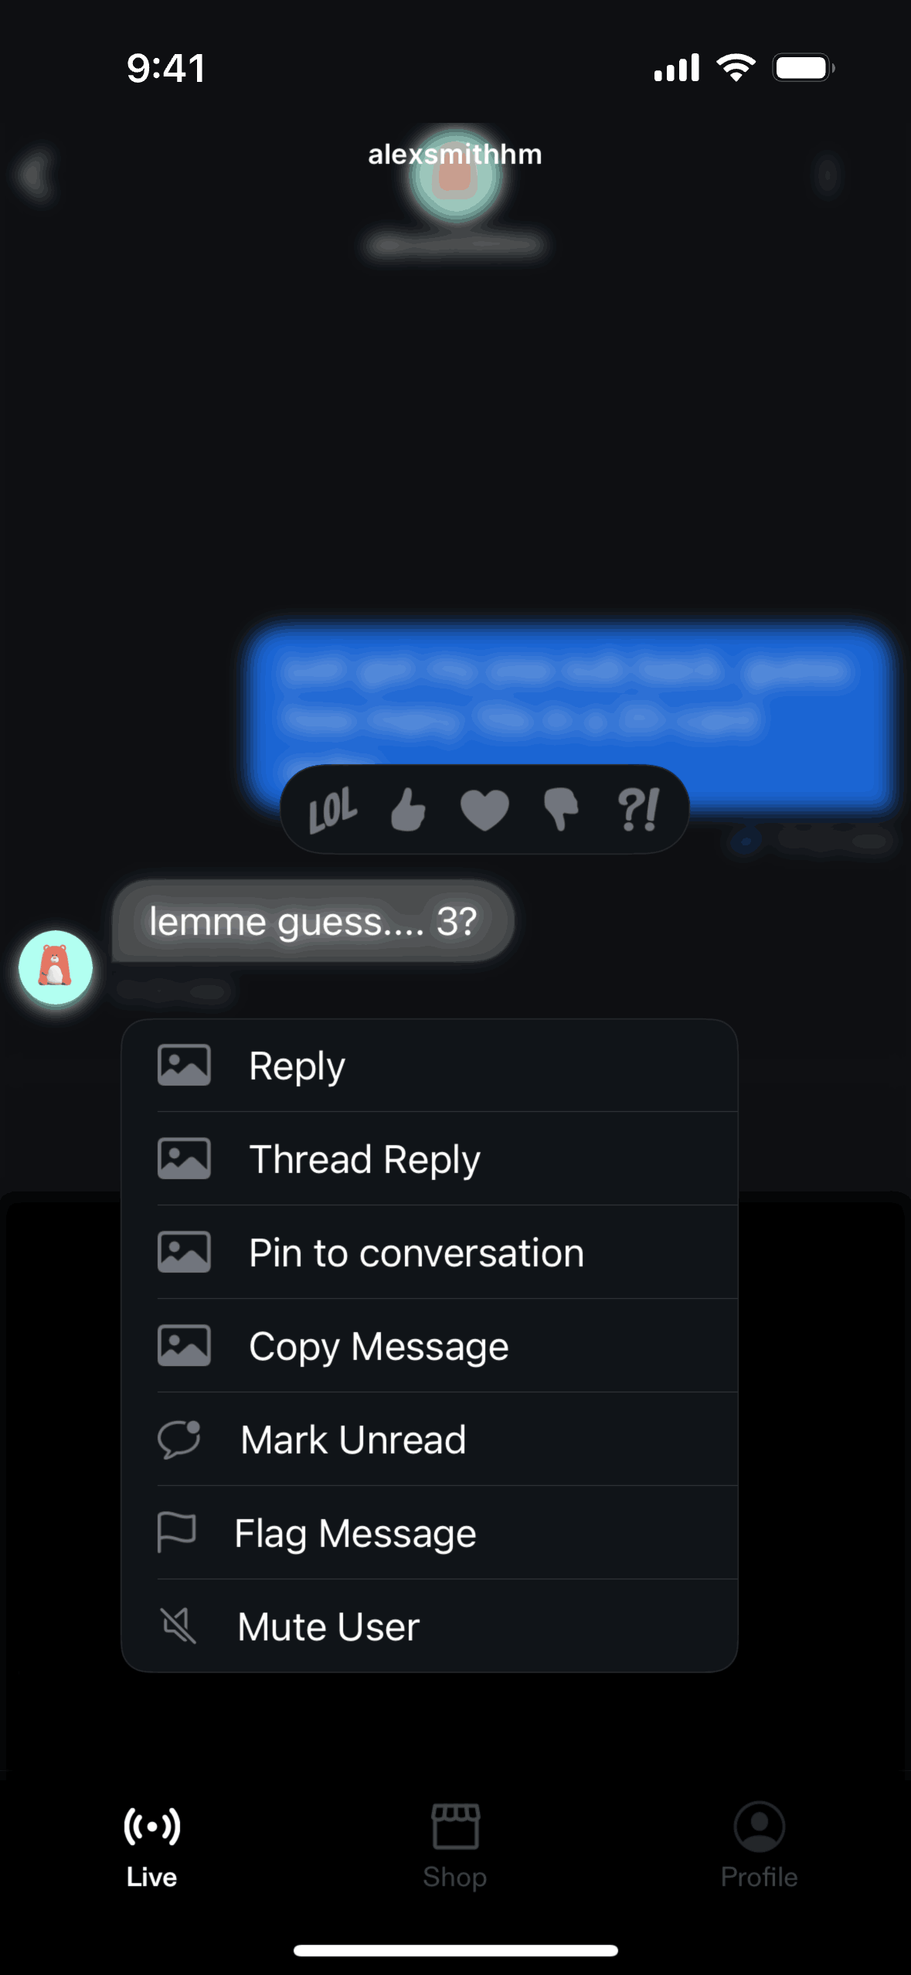The height and width of the screenshot is (1975, 911).
Task: Choose Copy Message option
Action: click(x=430, y=1346)
